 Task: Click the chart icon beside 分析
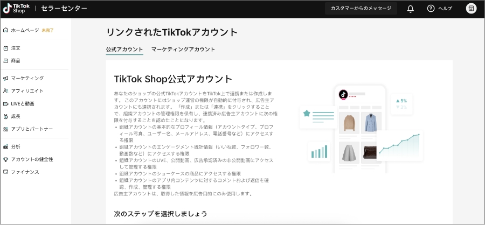pyautogui.click(x=5, y=147)
